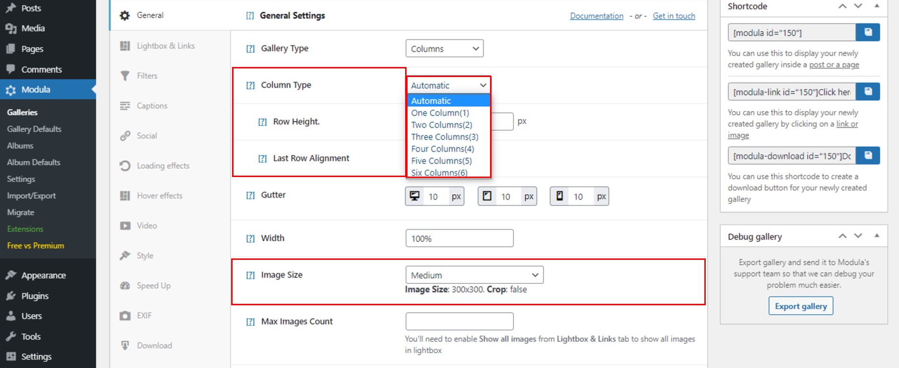
Task: Open the Image Size dropdown
Action: tap(474, 275)
